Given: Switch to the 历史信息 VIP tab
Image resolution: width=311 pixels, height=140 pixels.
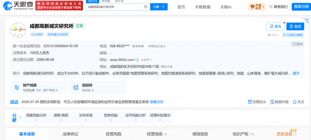Looking at the screenshot, I should [285, 134].
